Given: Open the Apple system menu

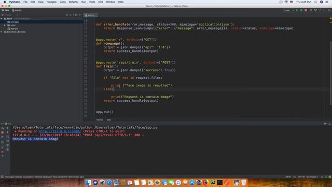Looking at the screenshot, I should click(5, 2).
